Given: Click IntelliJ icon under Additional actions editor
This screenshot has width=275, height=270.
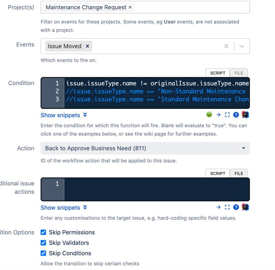Looking at the screenshot, I should tap(245, 207).
